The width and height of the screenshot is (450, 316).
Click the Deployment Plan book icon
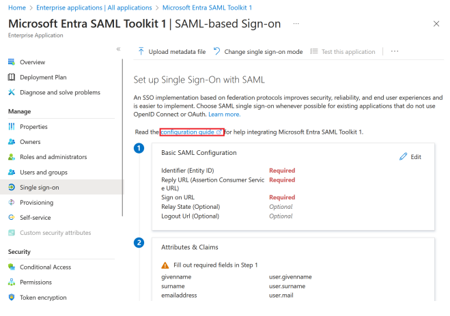pos(12,77)
